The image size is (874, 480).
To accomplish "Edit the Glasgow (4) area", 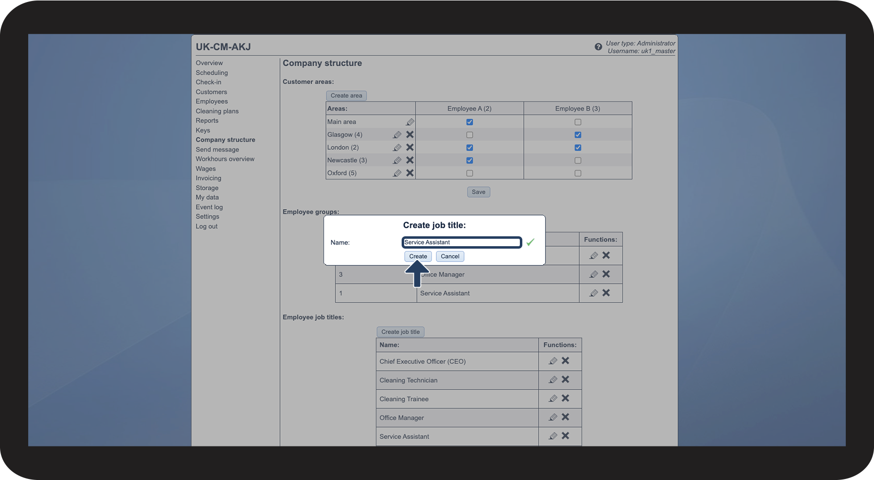I will pyautogui.click(x=397, y=134).
